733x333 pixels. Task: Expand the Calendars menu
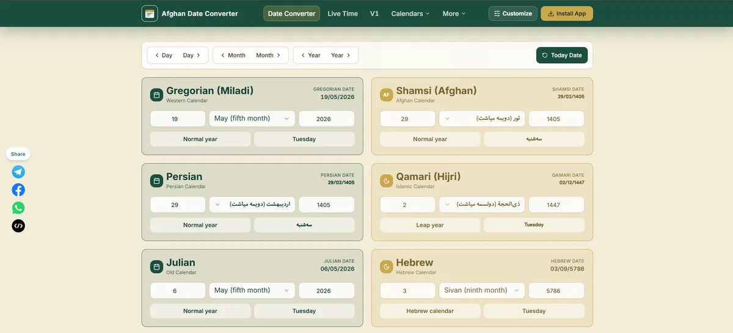pos(410,13)
